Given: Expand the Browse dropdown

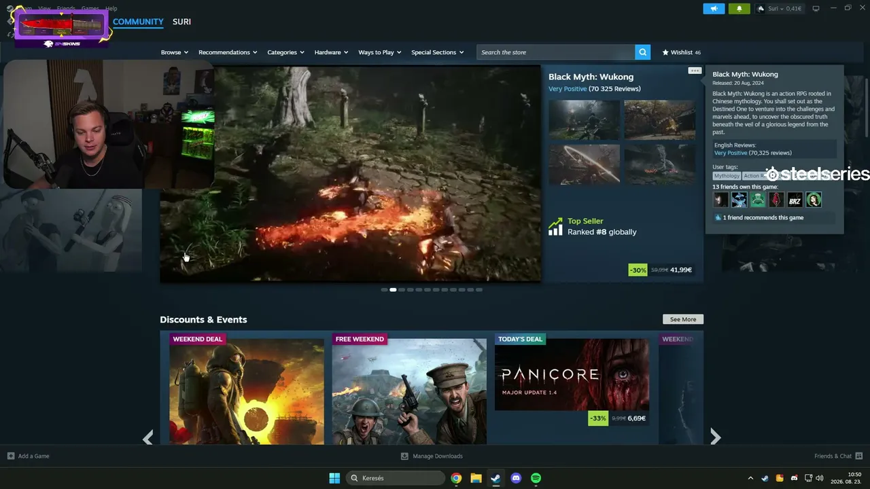Looking at the screenshot, I should tap(174, 52).
